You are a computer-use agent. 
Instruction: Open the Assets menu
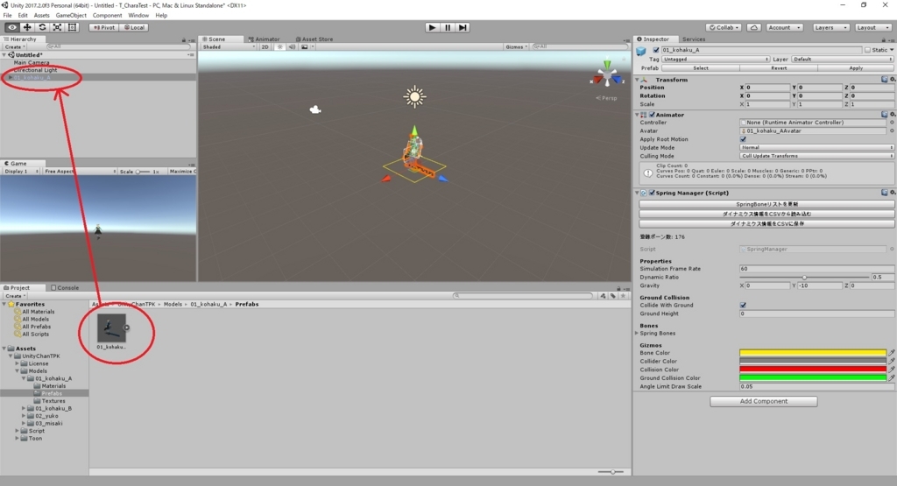coord(41,16)
